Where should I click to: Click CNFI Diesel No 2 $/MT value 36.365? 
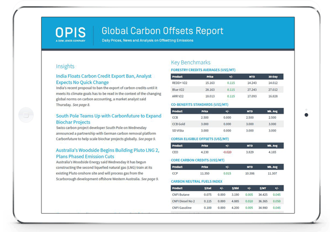pos(263,201)
